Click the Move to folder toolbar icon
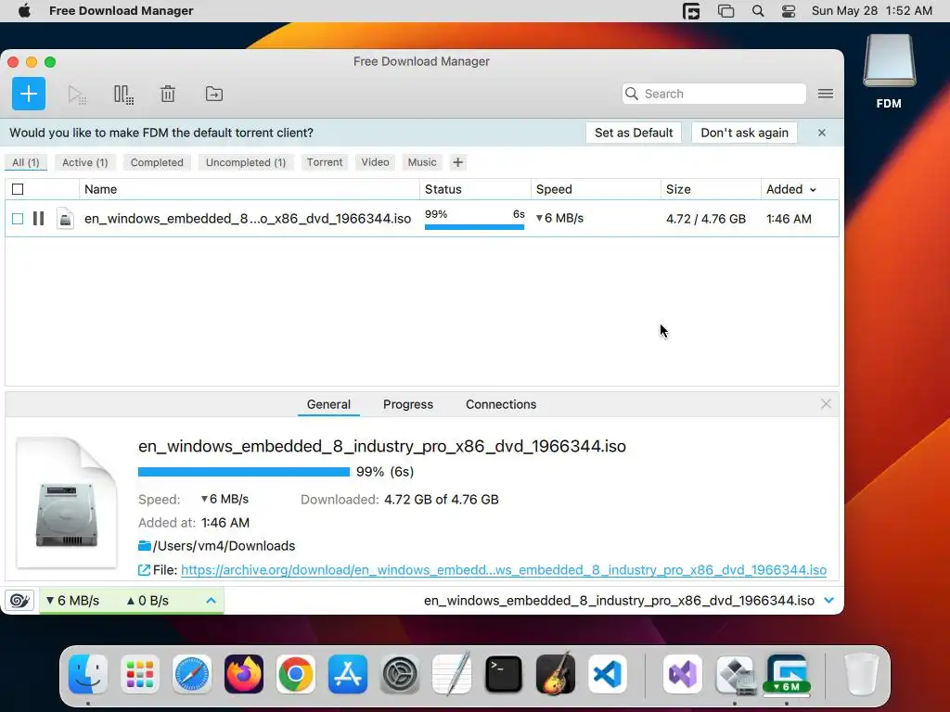The image size is (950, 712). pos(214,94)
